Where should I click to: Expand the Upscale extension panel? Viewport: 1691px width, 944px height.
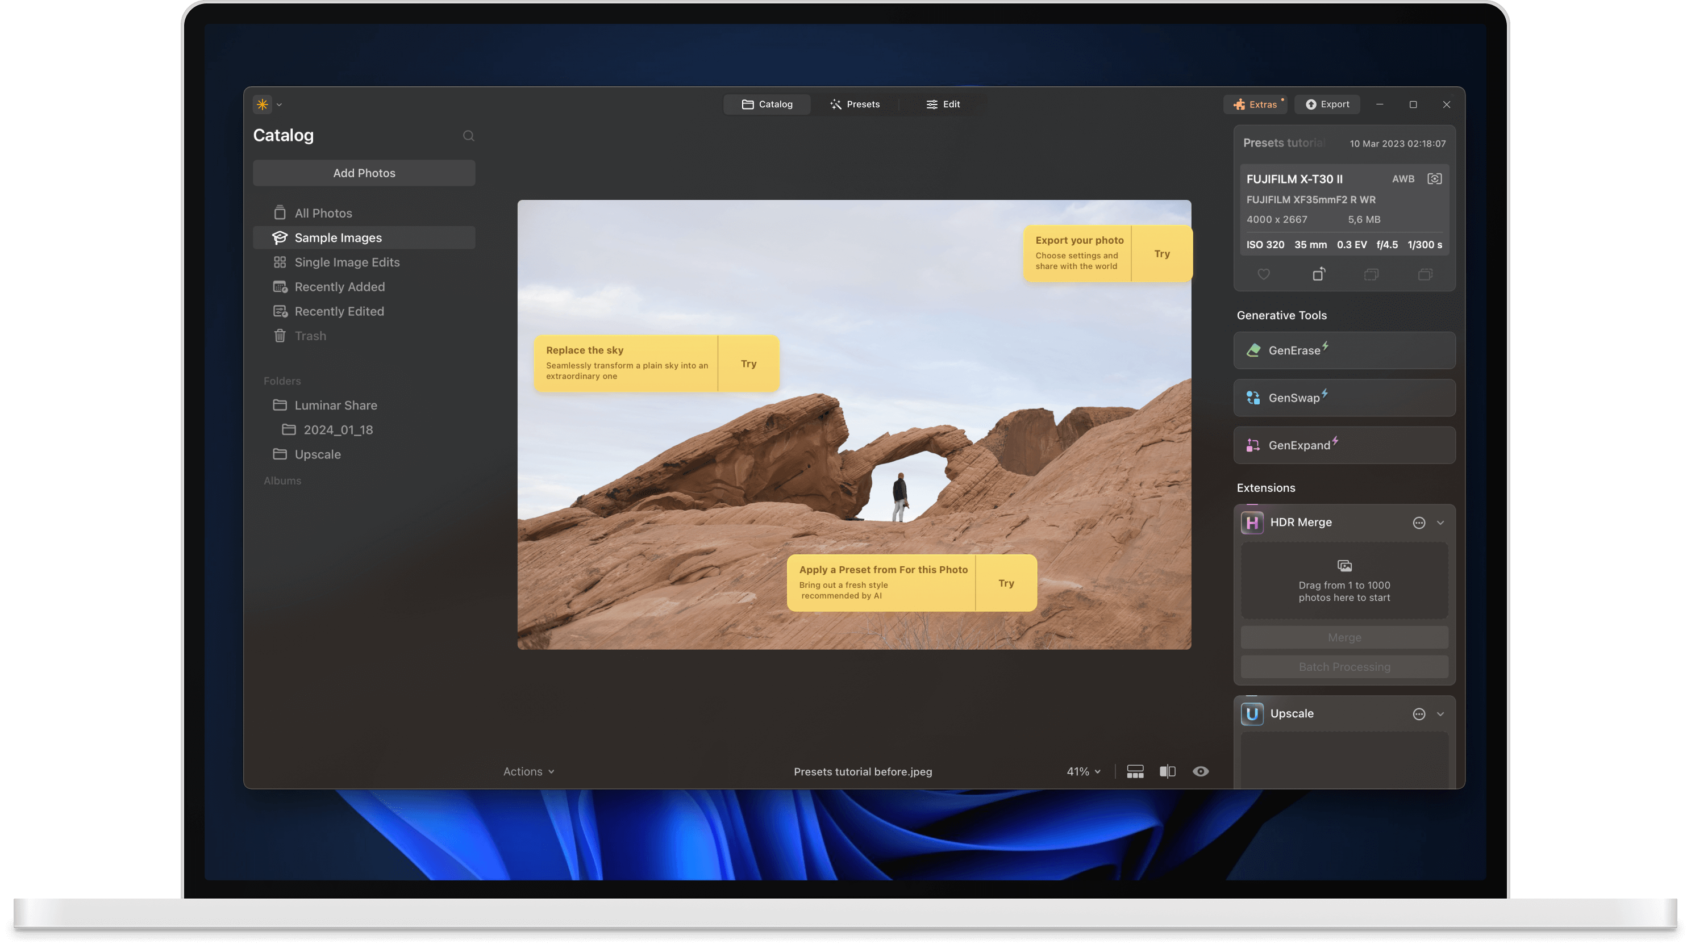pyautogui.click(x=1441, y=714)
